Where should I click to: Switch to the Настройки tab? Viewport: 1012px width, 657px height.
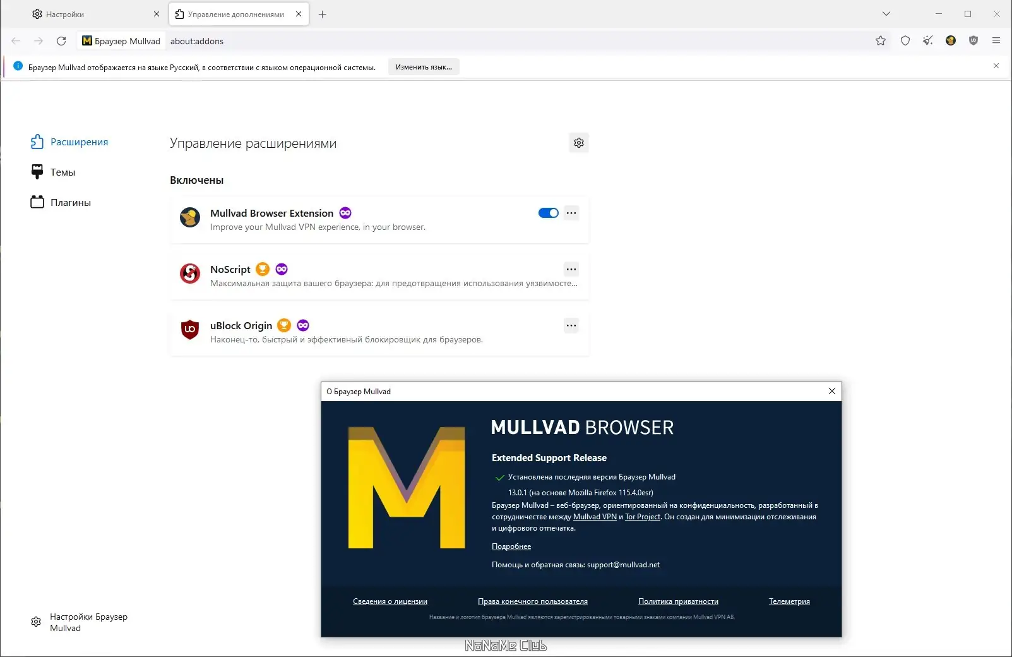click(x=96, y=14)
